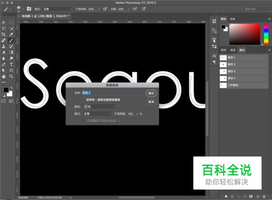Select the Elliptical Marquee tool

coord(11,22)
